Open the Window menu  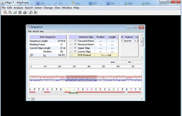click(x=67, y=8)
